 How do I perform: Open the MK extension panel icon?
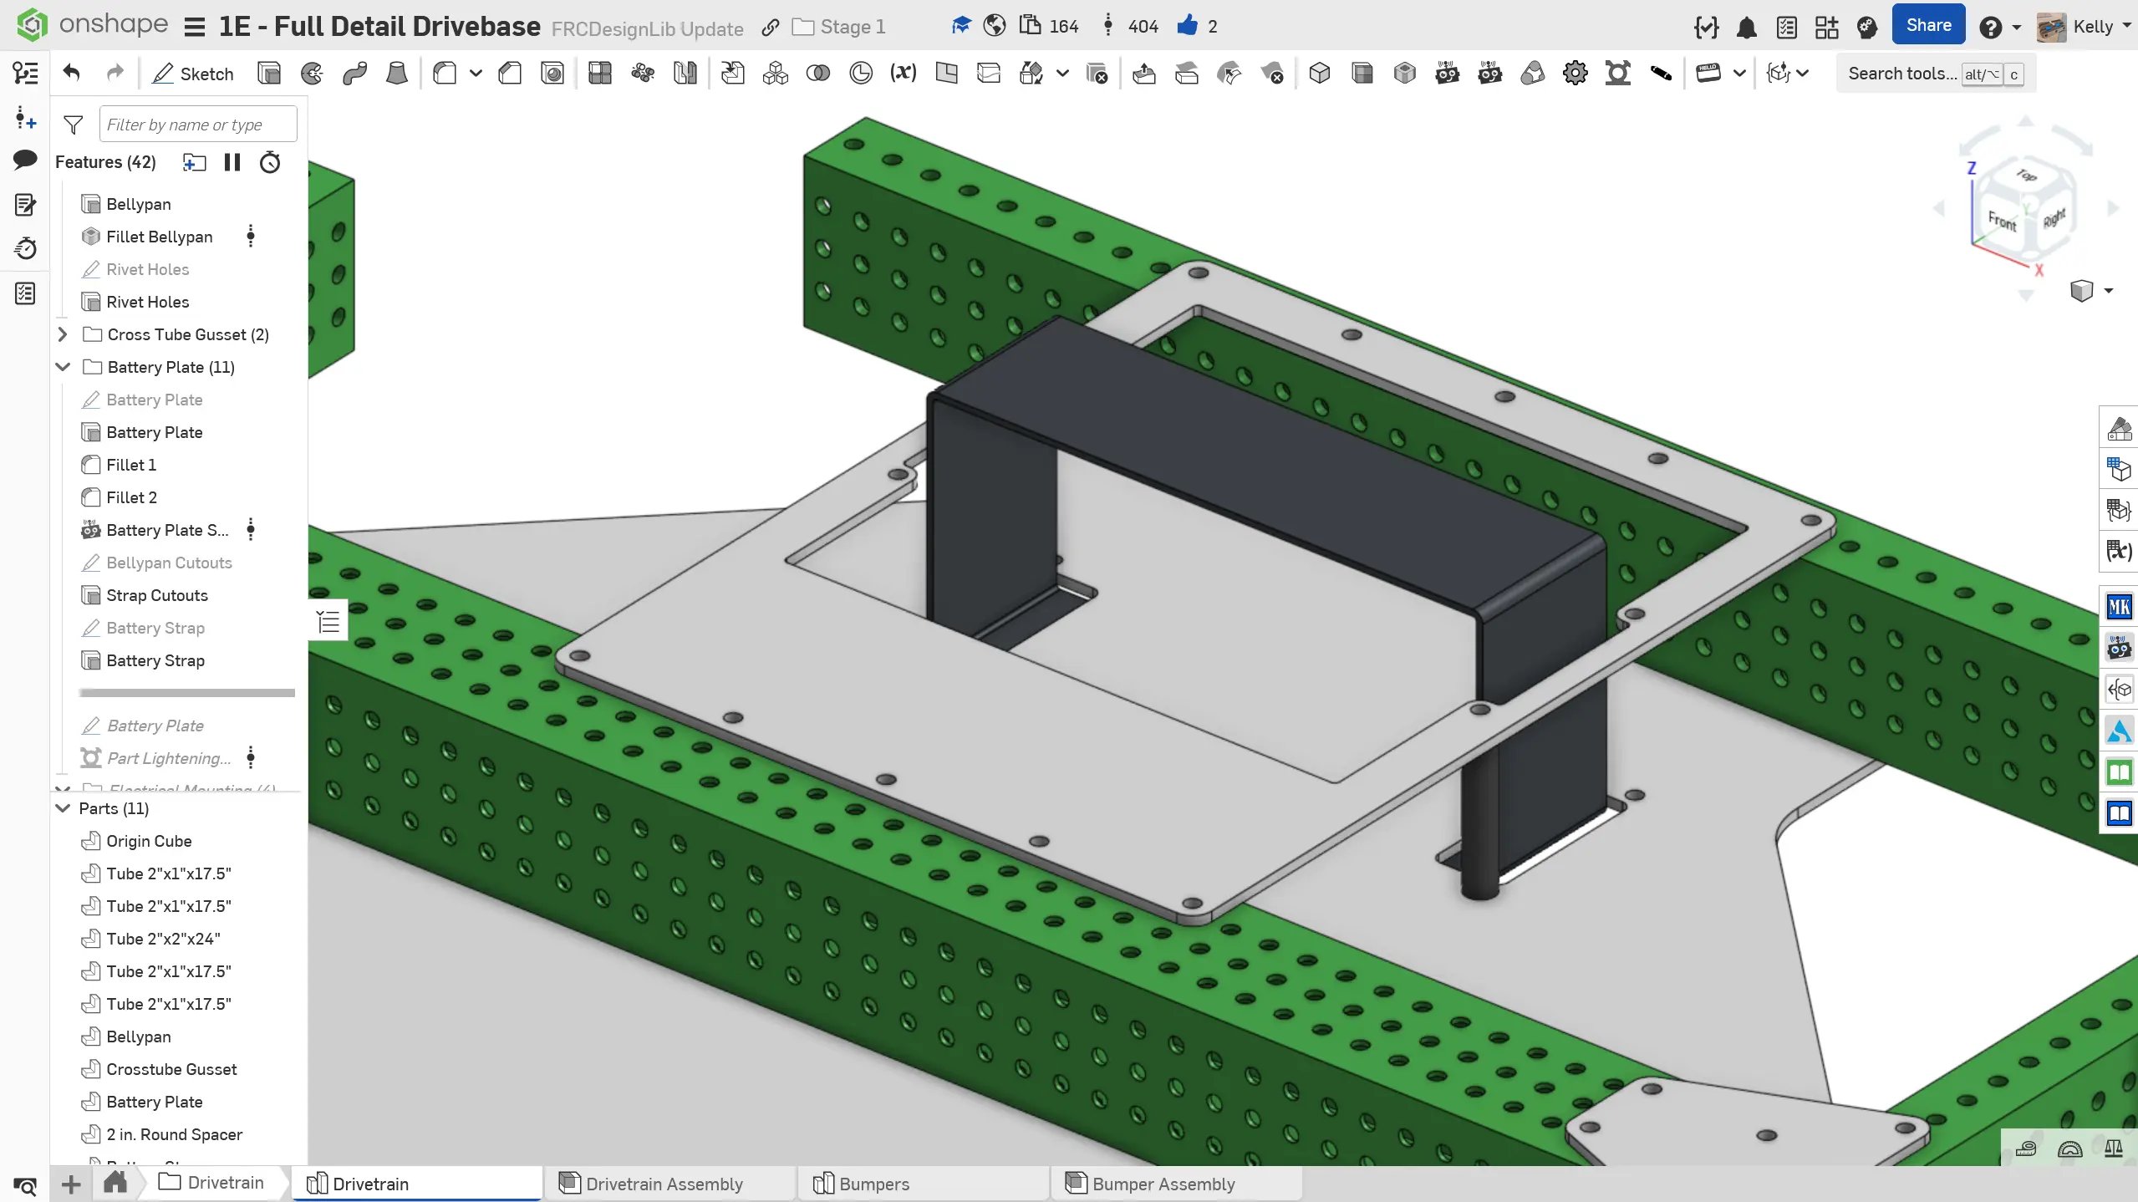2119,607
